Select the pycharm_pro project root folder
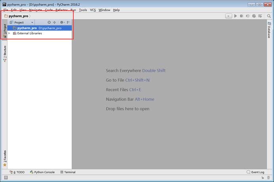The width and height of the screenshot is (274, 182). (x=27, y=28)
